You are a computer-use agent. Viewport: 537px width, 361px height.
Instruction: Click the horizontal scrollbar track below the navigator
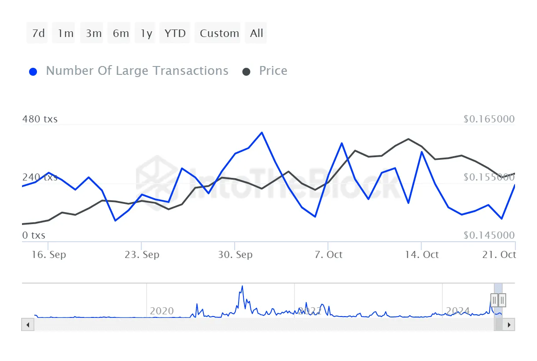(264, 324)
